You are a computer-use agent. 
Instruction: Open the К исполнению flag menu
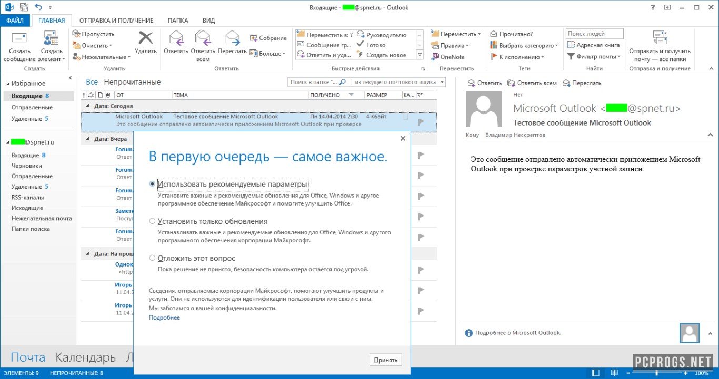click(x=517, y=57)
